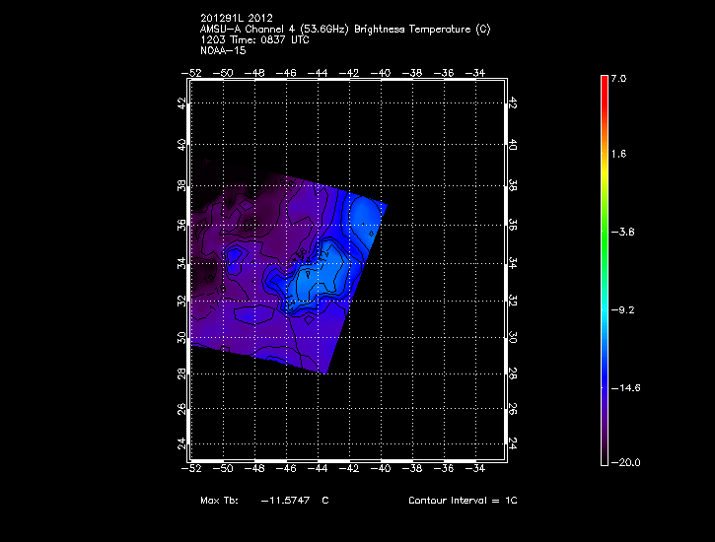This screenshot has width=715, height=542.
Task: Click the NOAA-15 satellite label
Action: (220, 50)
